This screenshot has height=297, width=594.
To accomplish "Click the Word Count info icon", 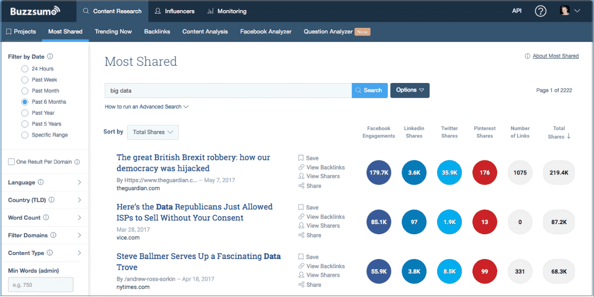I will click(46, 218).
